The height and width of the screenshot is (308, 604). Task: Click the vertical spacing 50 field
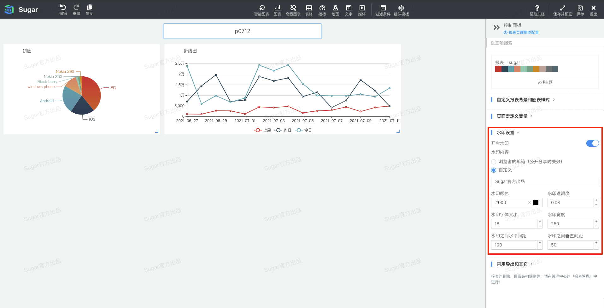click(x=571, y=245)
